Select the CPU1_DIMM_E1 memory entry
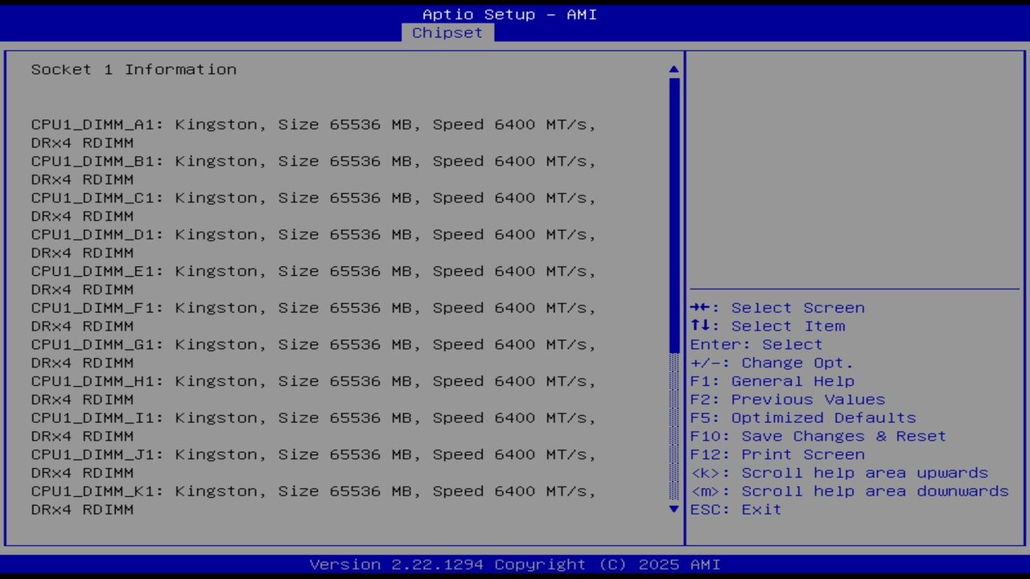Screen dimensions: 1030x579 coord(313,271)
